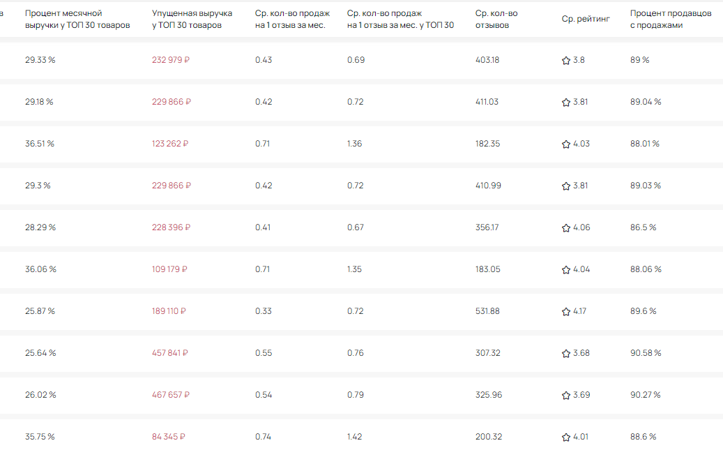The width and height of the screenshot is (723, 450).
Task: Click the star icon next to 4.03
Action: [x=566, y=144]
